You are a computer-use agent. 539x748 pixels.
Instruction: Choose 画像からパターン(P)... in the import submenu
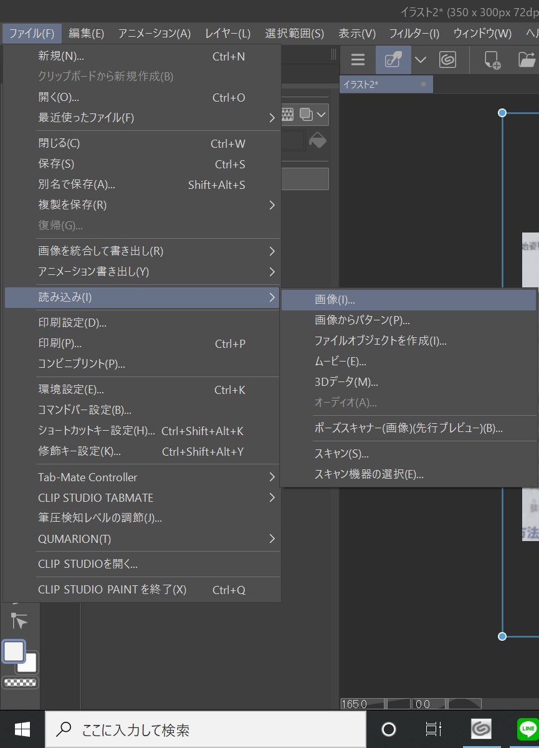click(x=409, y=320)
